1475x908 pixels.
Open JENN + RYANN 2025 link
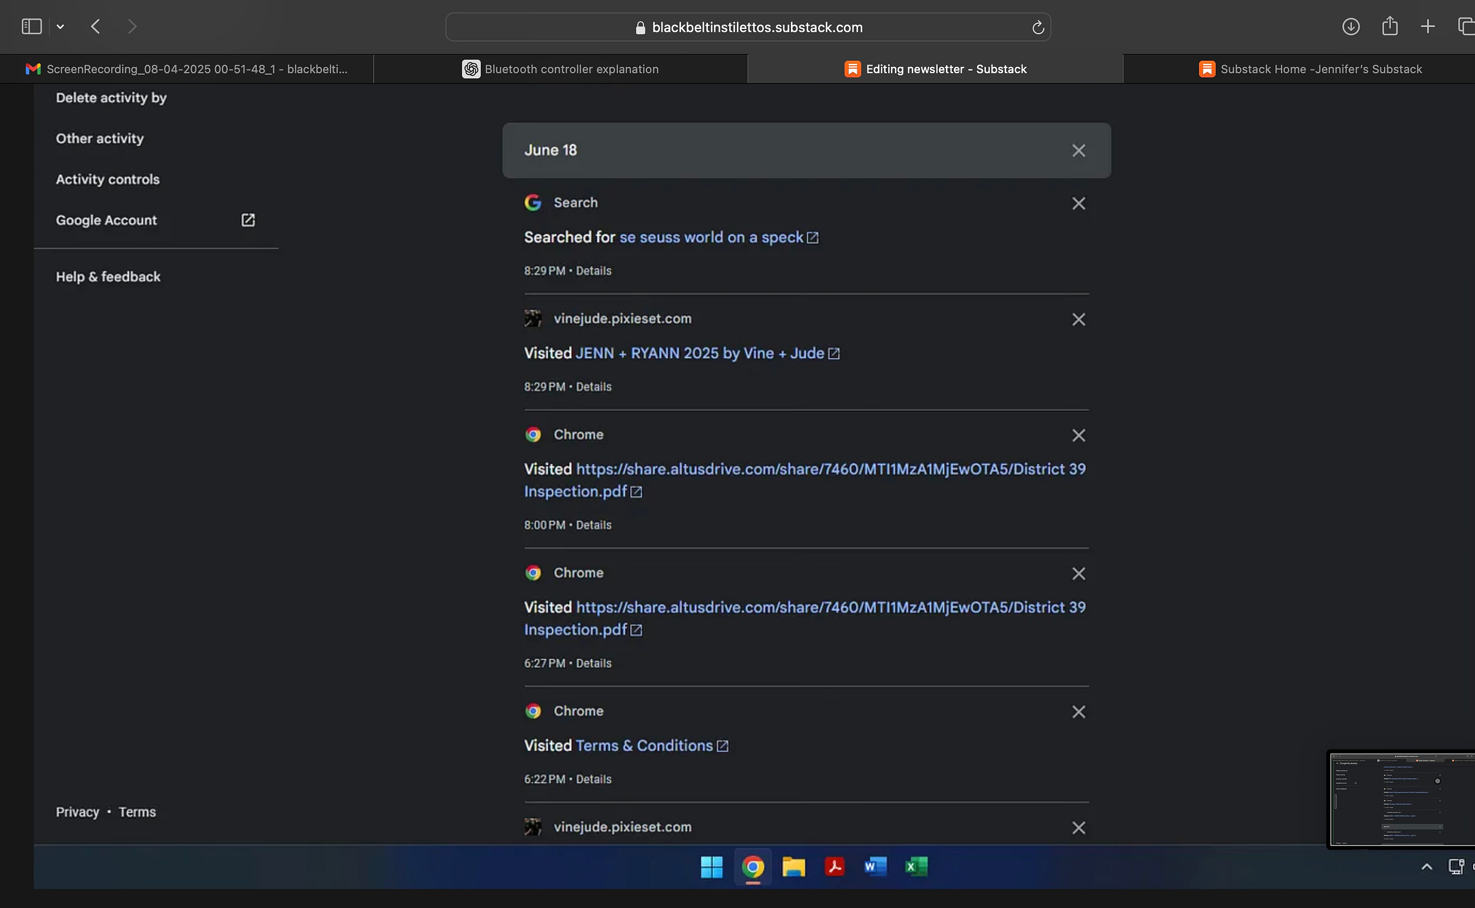(x=699, y=353)
